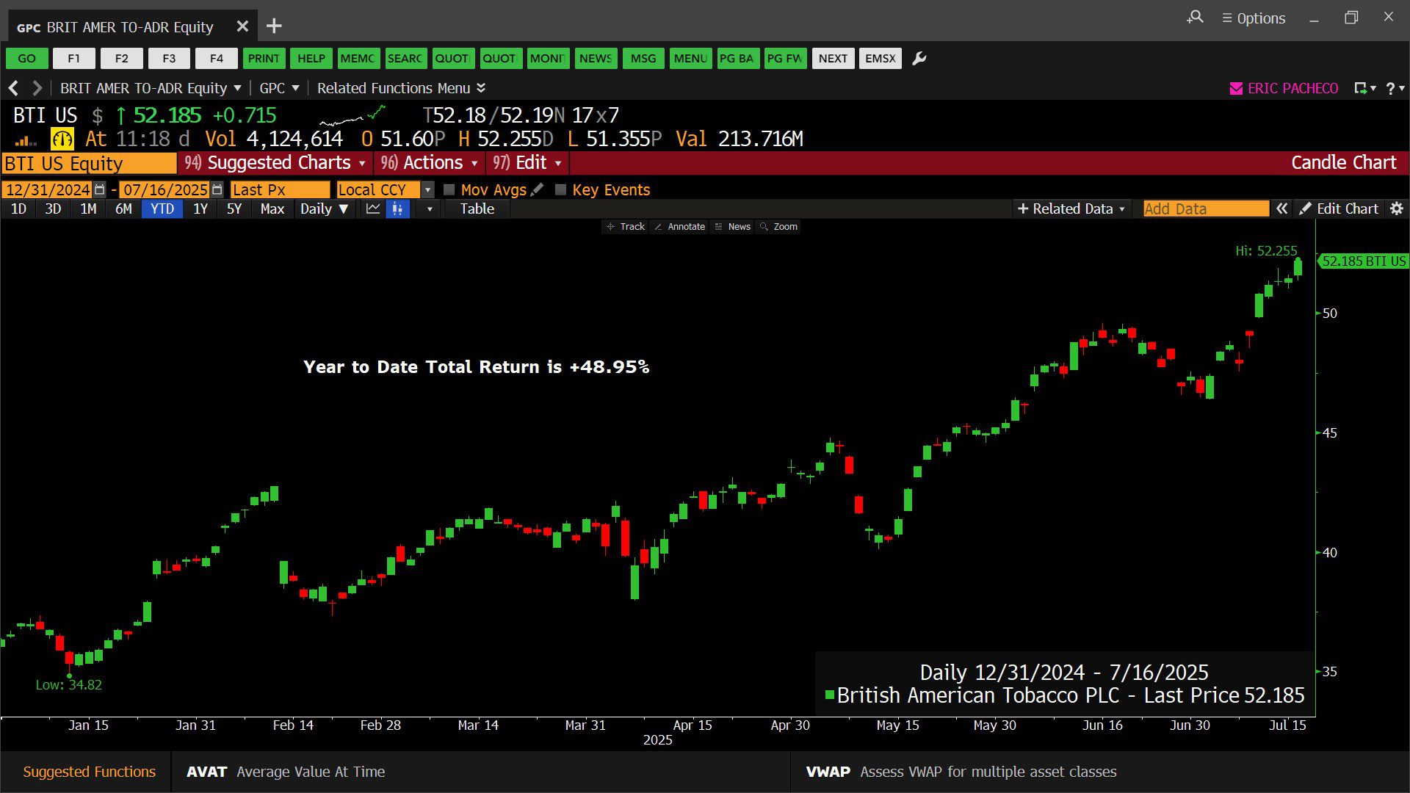Viewport: 1410px width, 793px height.
Task: Select the Max time range
Action: coord(272,209)
